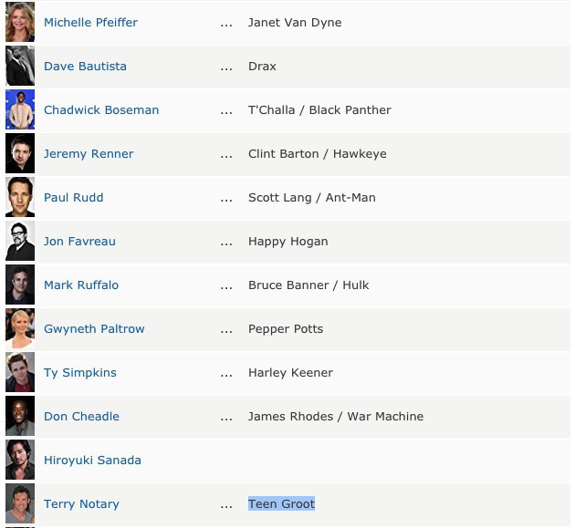The height and width of the screenshot is (528, 575).
Task: Click Mark Ruffalo's headshot image
Action: point(20,285)
